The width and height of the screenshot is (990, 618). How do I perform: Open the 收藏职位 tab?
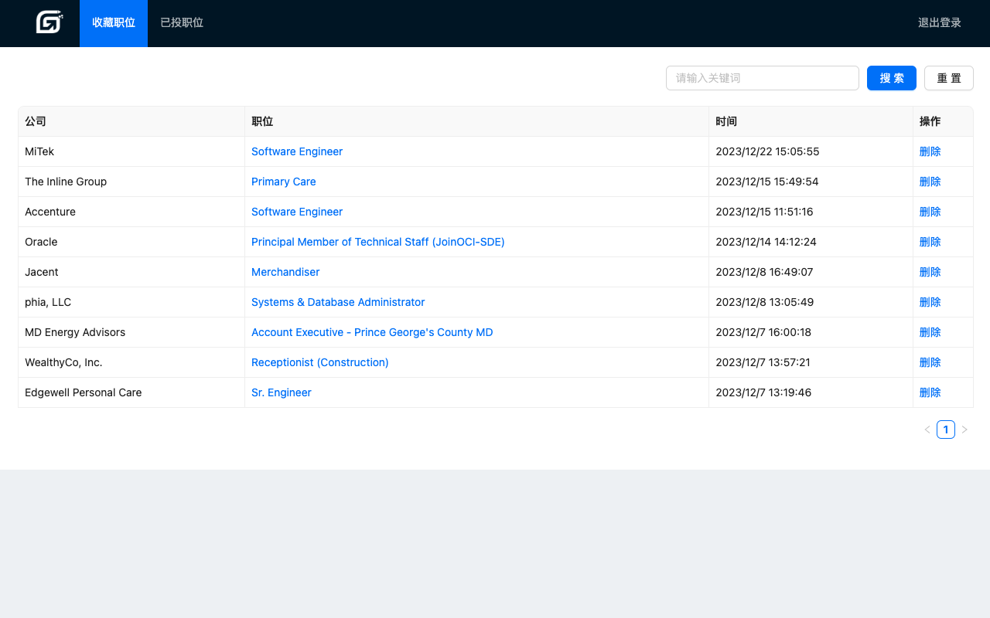pos(114,23)
